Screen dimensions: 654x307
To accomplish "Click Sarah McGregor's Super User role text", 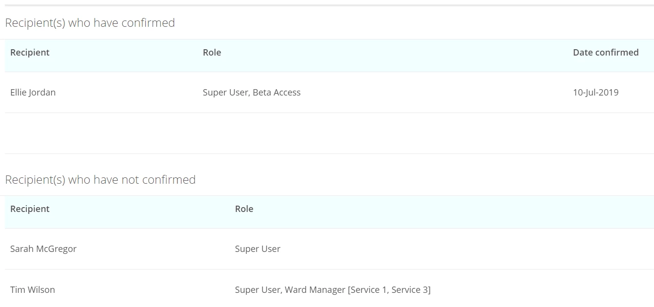I will coord(258,249).
